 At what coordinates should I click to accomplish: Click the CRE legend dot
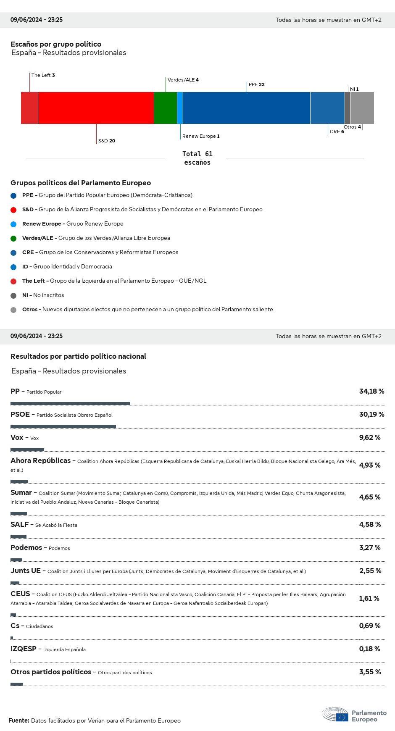[x=13, y=252]
